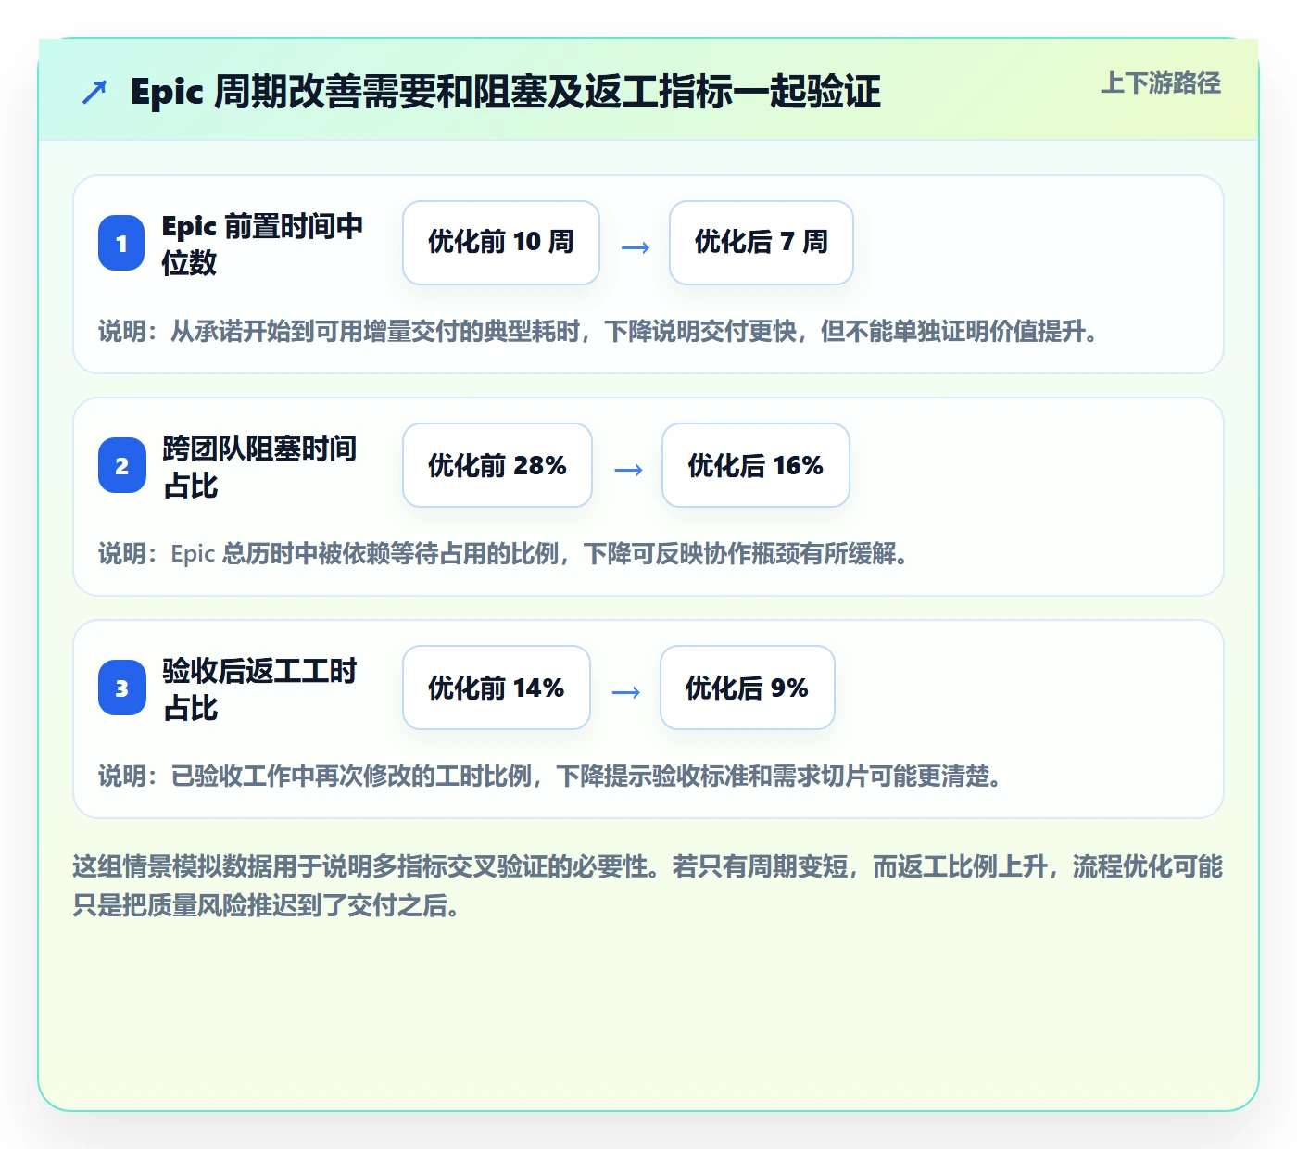Click the 优化后 9% value chip
The height and width of the screenshot is (1149, 1297).
tap(748, 688)
